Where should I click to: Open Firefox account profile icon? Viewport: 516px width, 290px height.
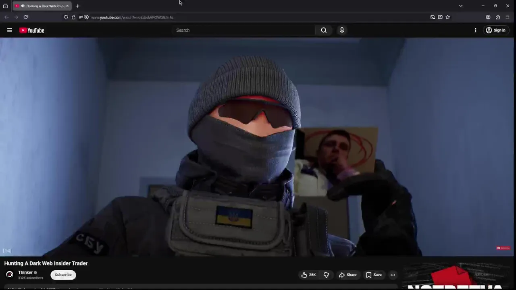pyautogui.click(x=488, y=17)
